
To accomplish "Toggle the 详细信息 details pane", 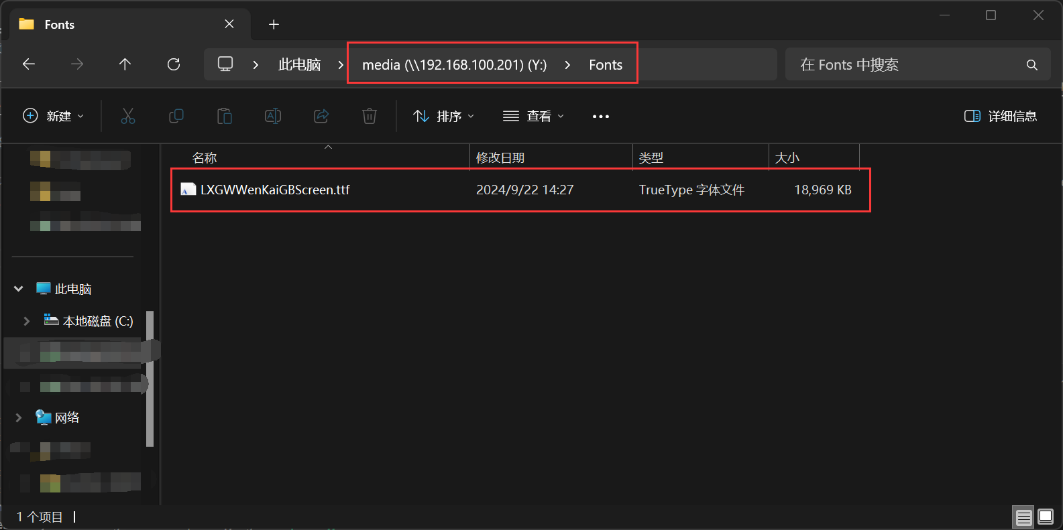I will 1001,116.
